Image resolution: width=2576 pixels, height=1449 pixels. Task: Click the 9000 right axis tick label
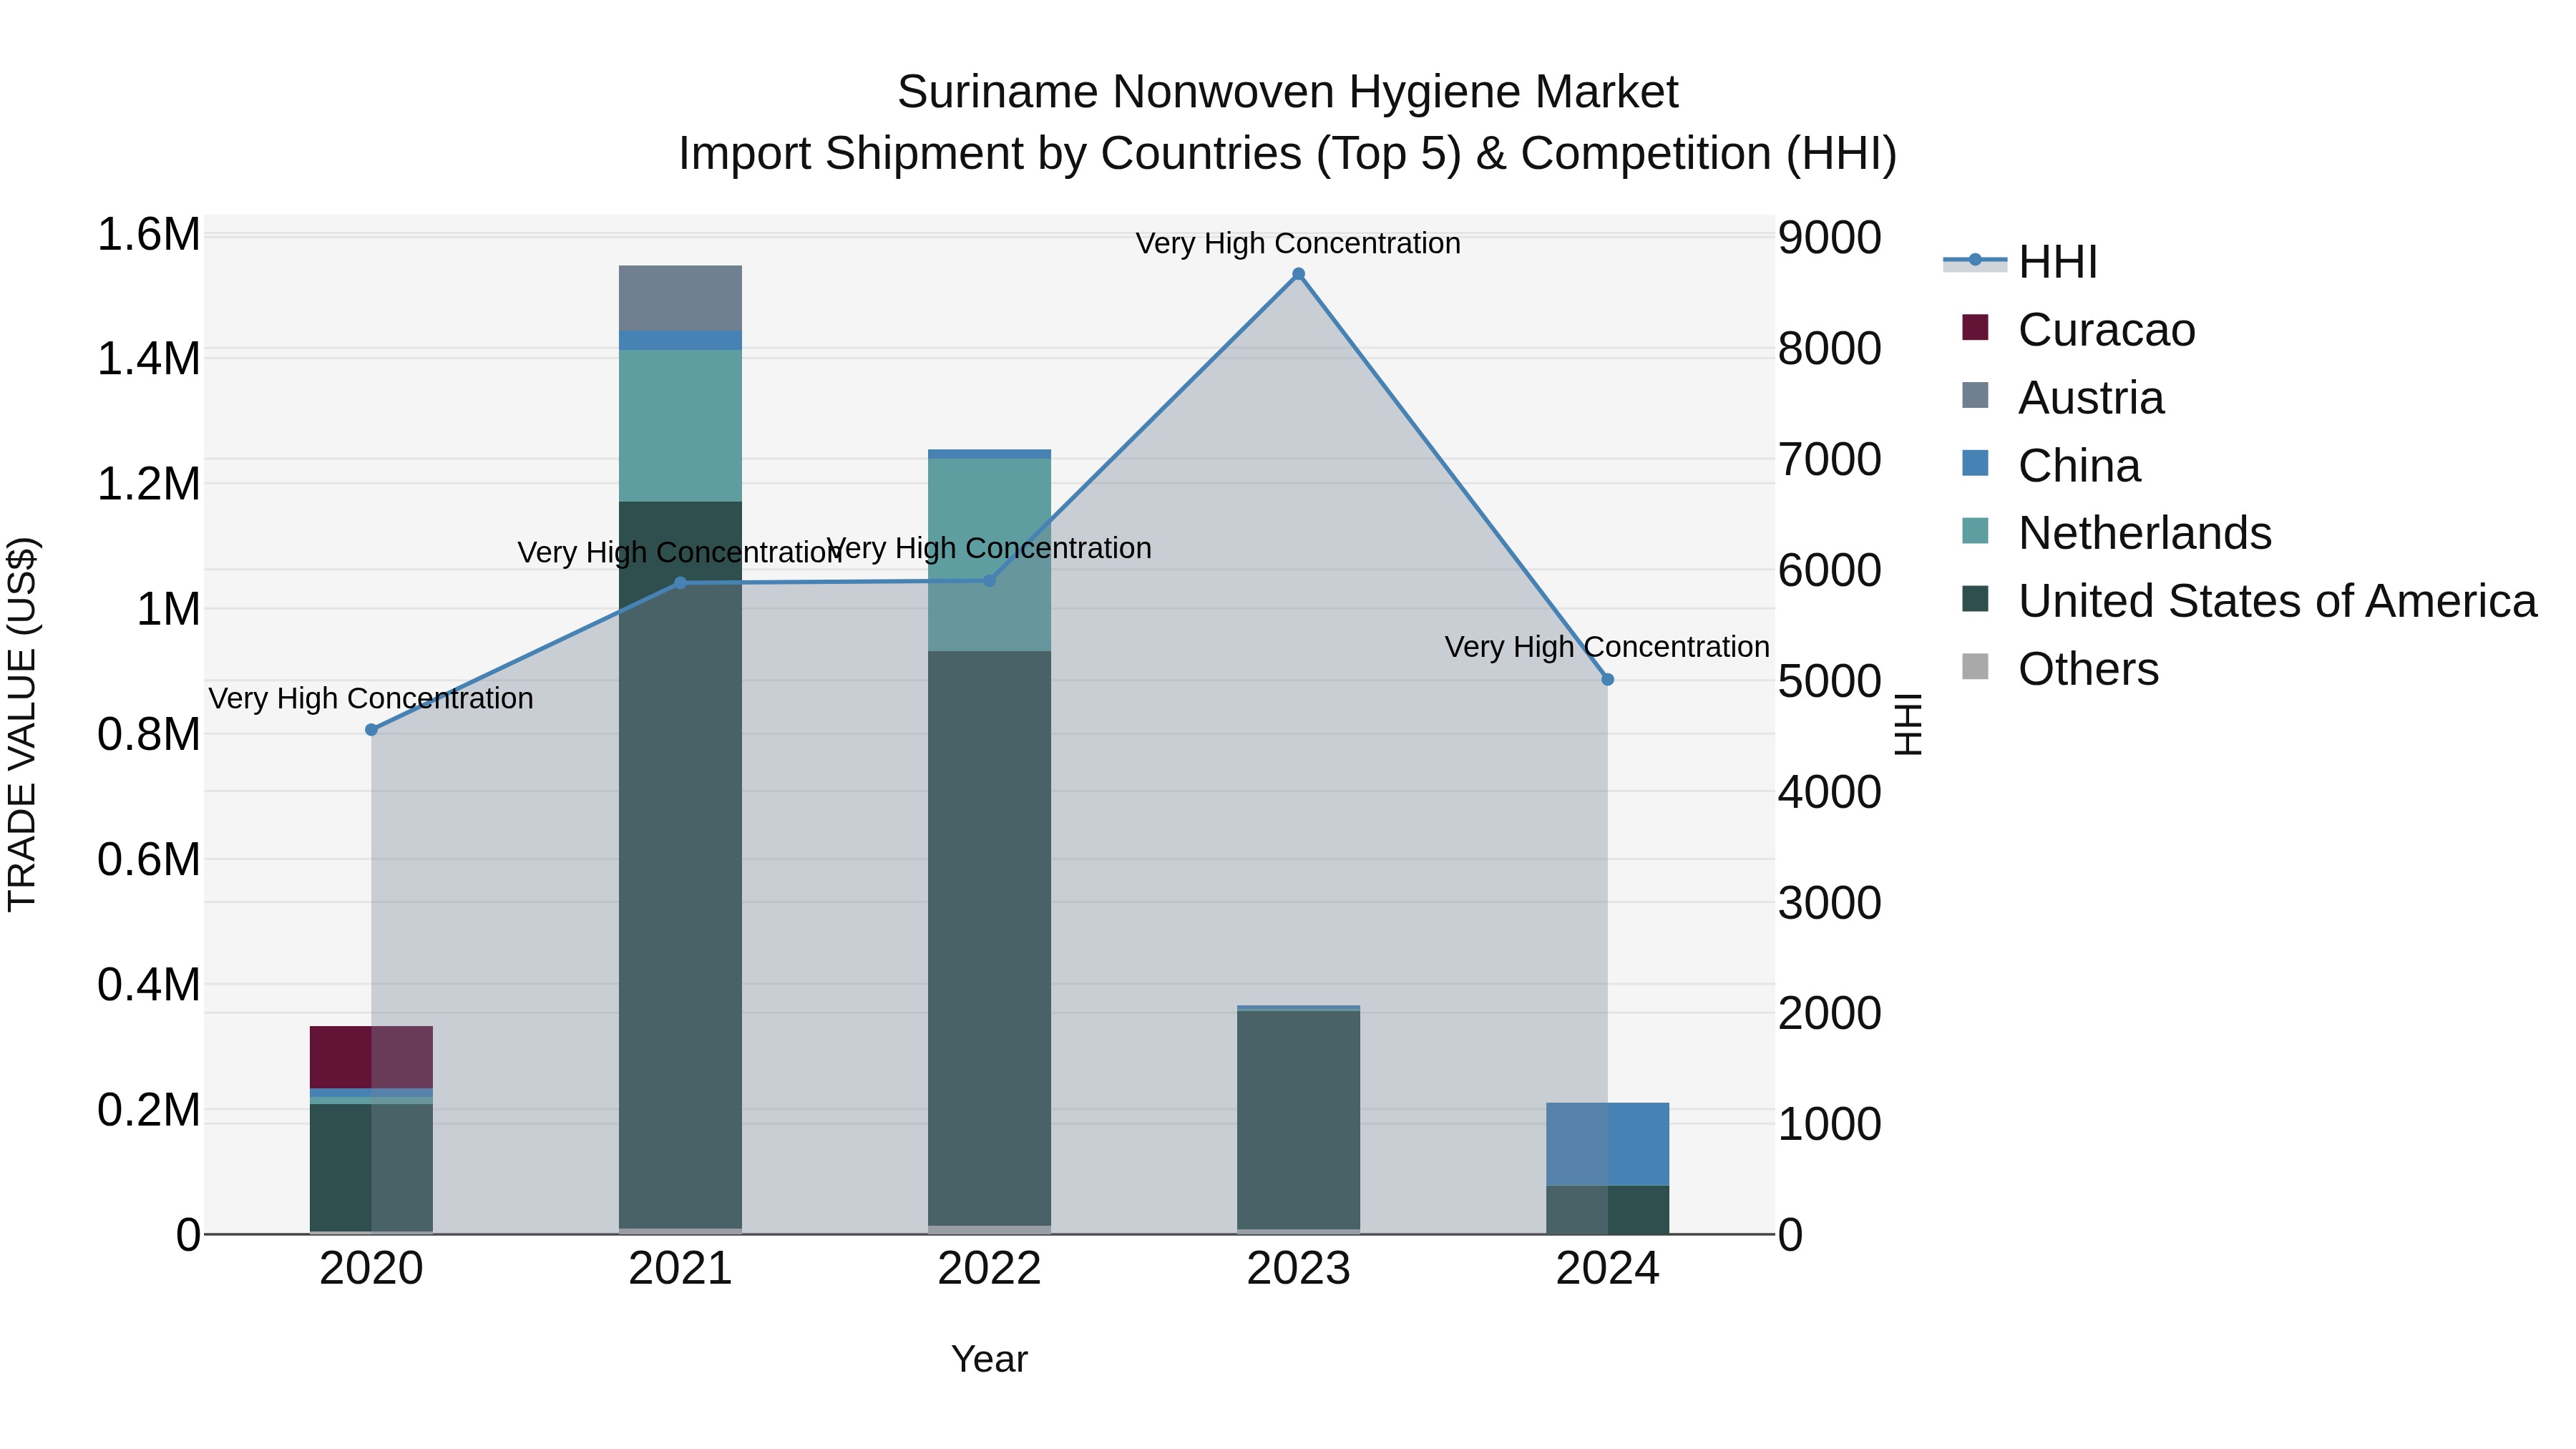(1829, 238)
